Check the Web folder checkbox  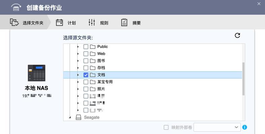[x=86, y=54]
